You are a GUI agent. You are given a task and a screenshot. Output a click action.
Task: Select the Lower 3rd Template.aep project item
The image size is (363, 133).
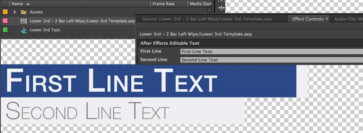[82, 21]
